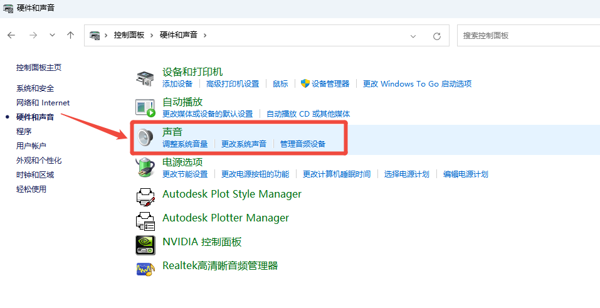Open the NVIDIA 控制面板 icon
This screenshot has width=600, height=308.
[x=145, y=245]
